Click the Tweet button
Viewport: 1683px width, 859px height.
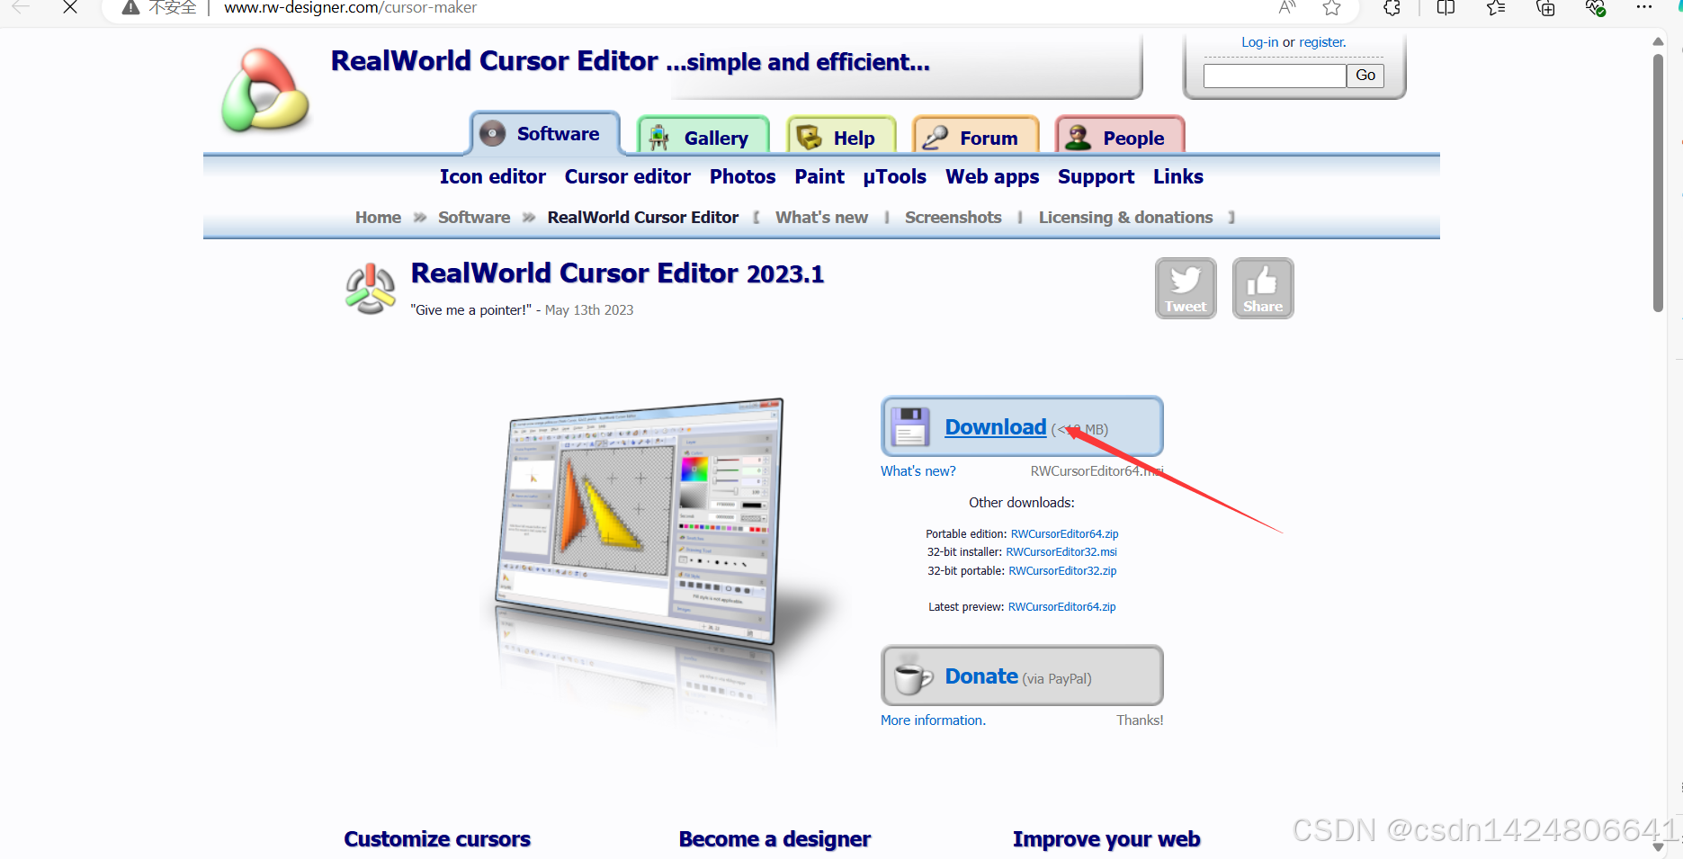(x=1186, y=288)
